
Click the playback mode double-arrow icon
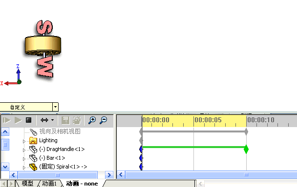44,120
